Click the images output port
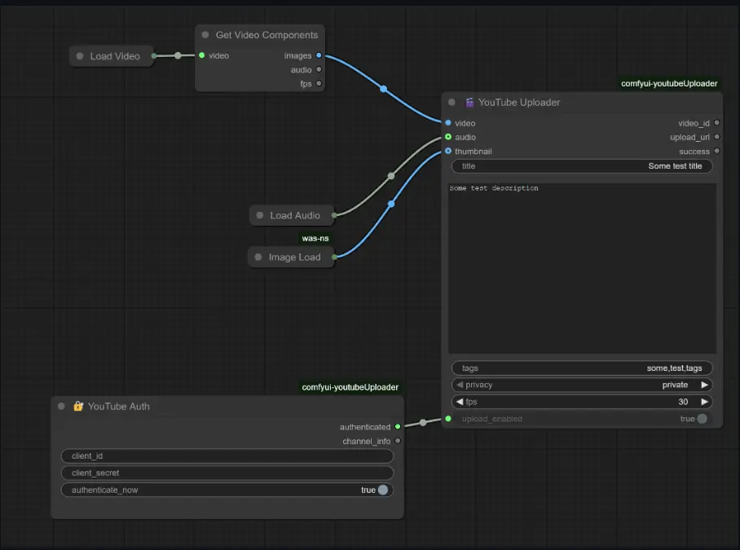Viewport: 740px width, 550px height. coord(319,55)
